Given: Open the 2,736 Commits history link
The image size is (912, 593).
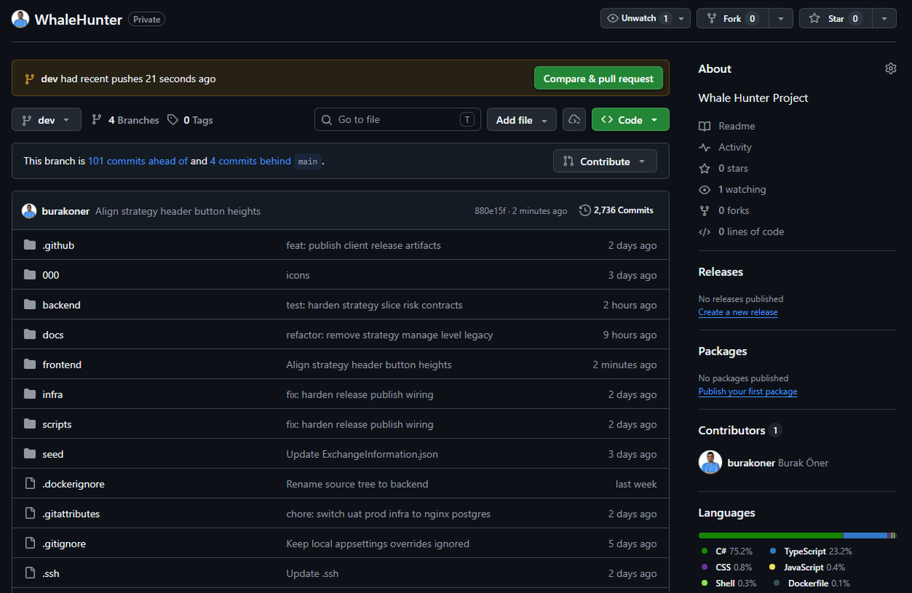Looking at the screenshot, I should tap(616, 210).
